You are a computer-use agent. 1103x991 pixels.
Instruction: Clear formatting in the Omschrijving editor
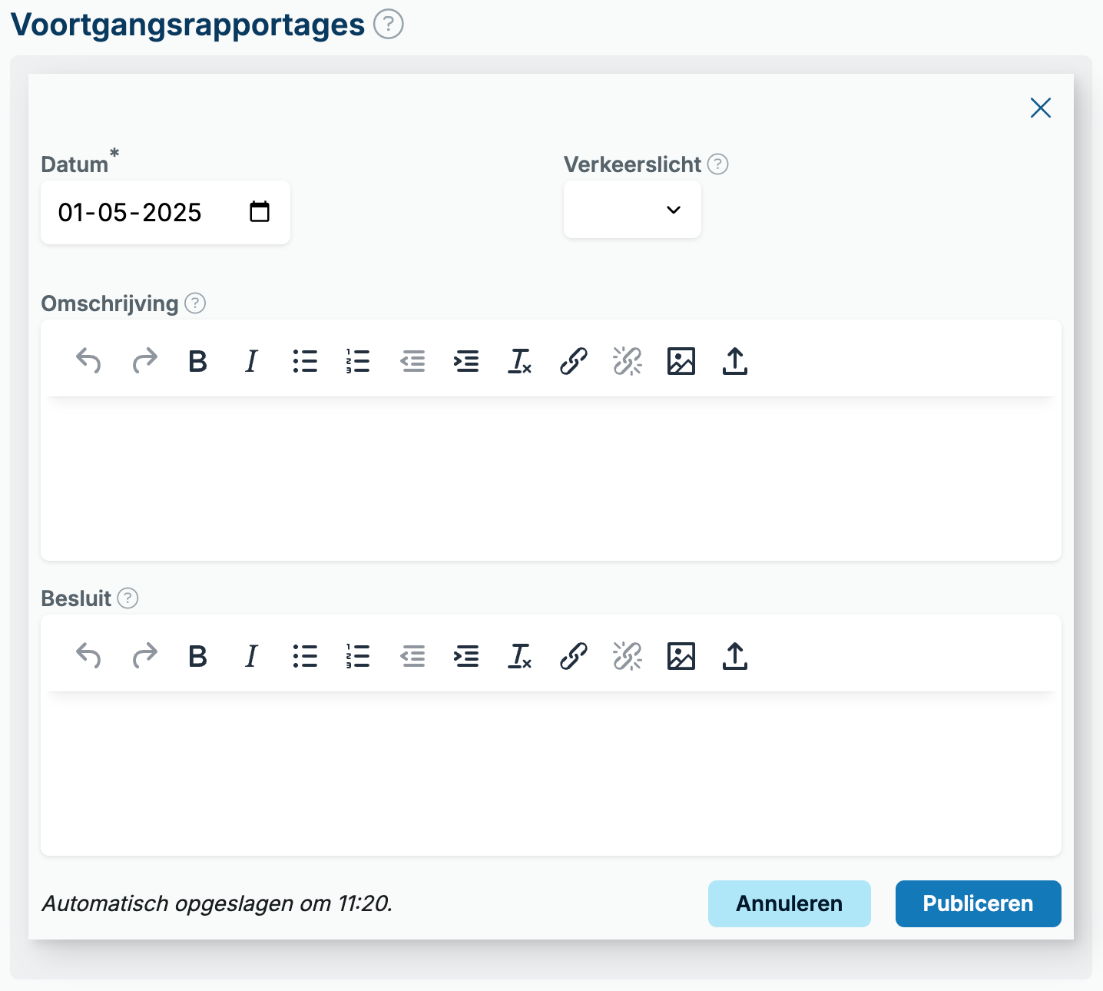[x=520, y=360]
